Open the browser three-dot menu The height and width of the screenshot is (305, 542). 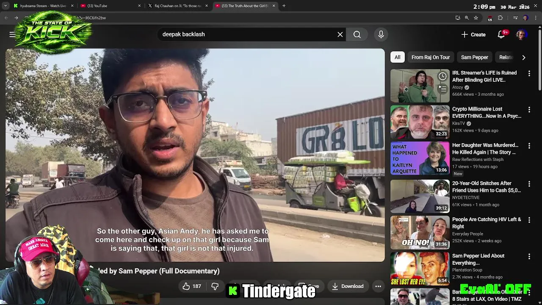coord(536,18)
